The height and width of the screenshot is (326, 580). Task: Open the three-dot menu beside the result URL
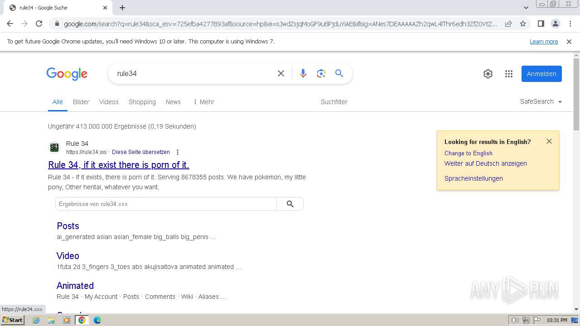(178, 152)
